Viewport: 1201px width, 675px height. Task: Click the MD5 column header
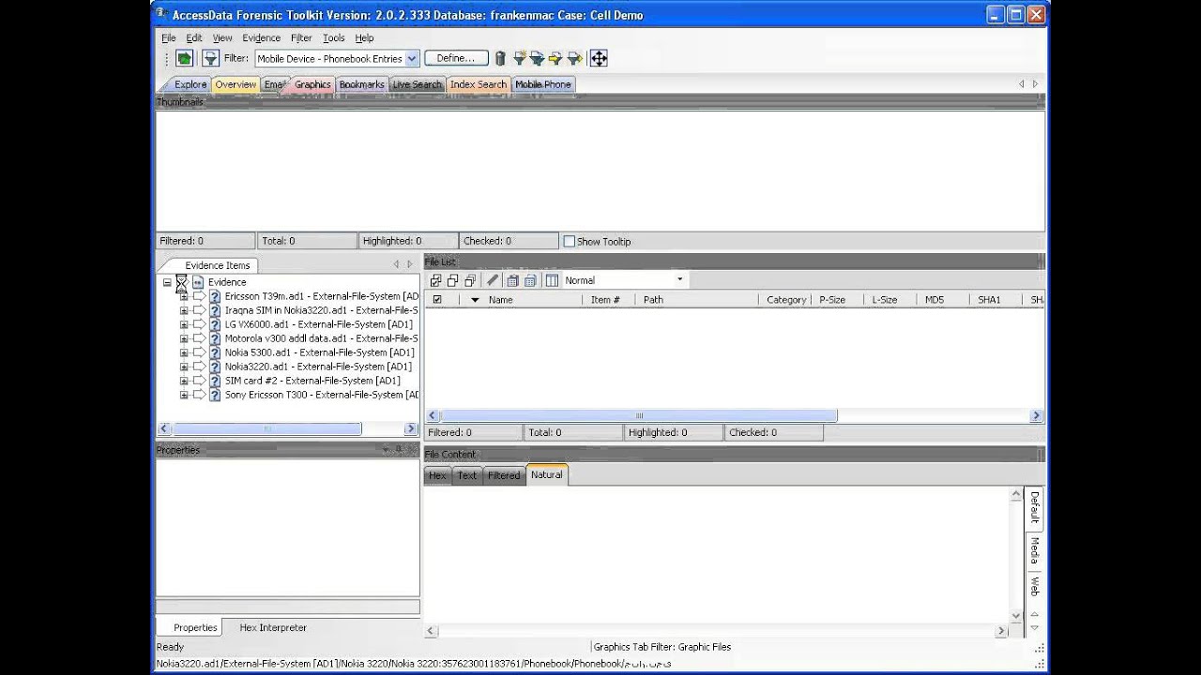[x=935, y=300]
